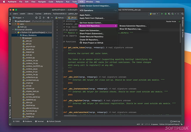Screen dimensions: 191x132
Task: Click the editor vertical scrollbar
Action: coord(180,33)
